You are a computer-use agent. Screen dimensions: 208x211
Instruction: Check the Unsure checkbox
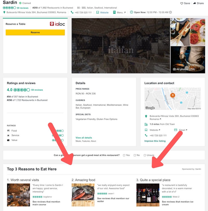pyautogui.click(x=145, y=155)
